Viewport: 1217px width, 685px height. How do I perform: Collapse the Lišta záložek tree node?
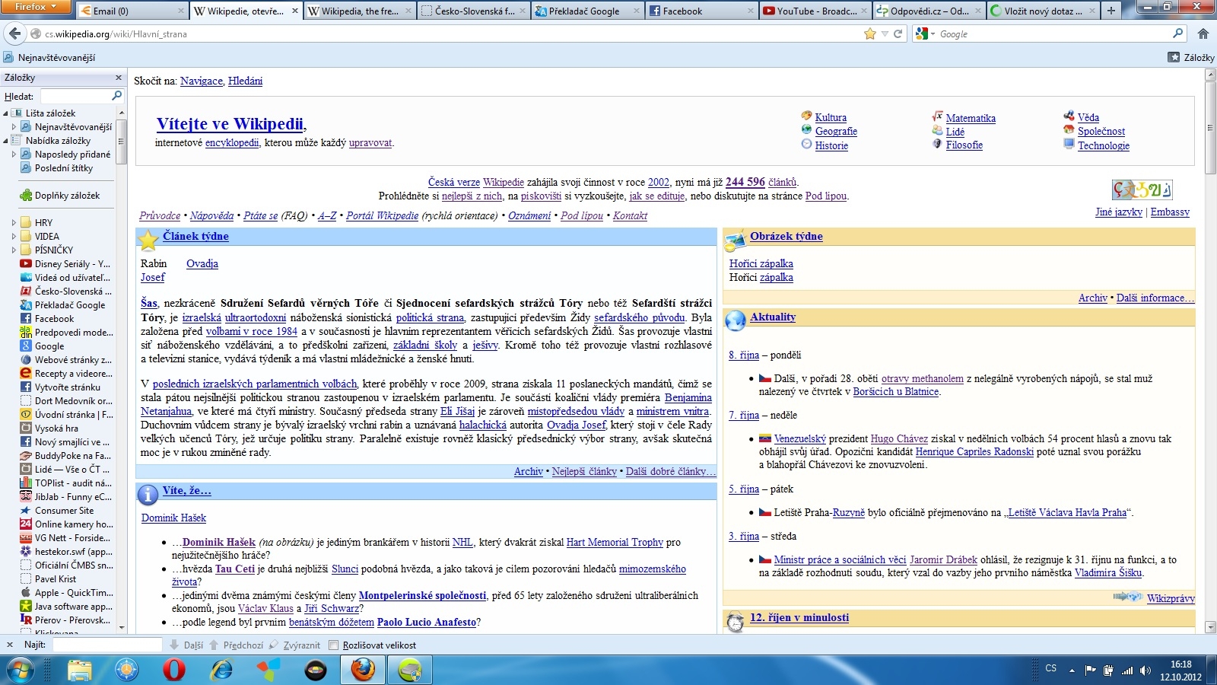5,113
